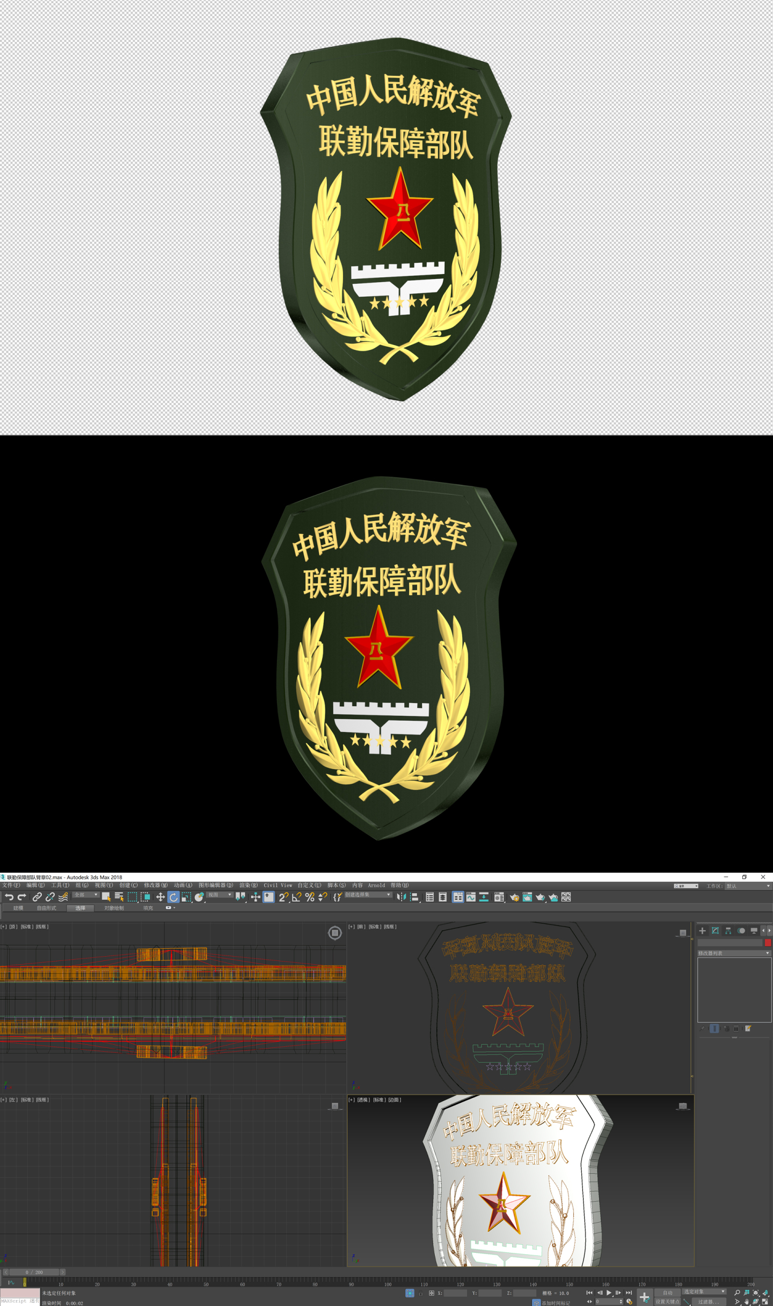Screen dimensions: 773x1306
Task: Toggle 2D Snaps icon
Action: 283,897
